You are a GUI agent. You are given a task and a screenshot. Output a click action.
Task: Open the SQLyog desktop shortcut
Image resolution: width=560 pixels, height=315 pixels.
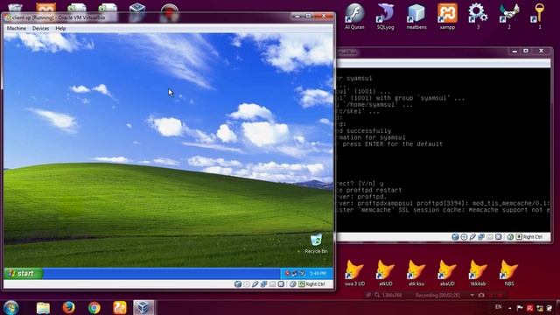coord(385,17)
